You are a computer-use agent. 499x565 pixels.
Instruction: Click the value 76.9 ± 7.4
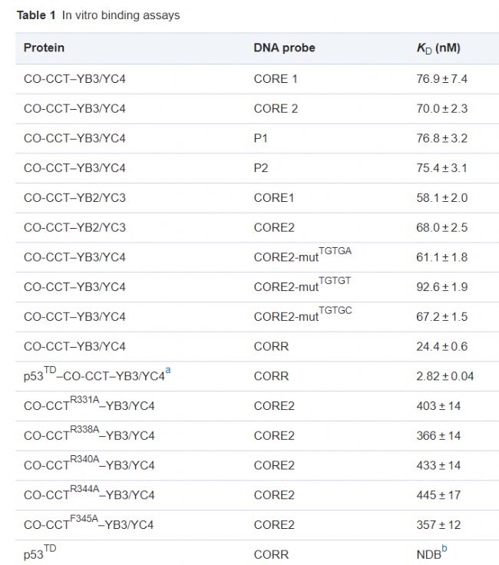pos(441,79)
